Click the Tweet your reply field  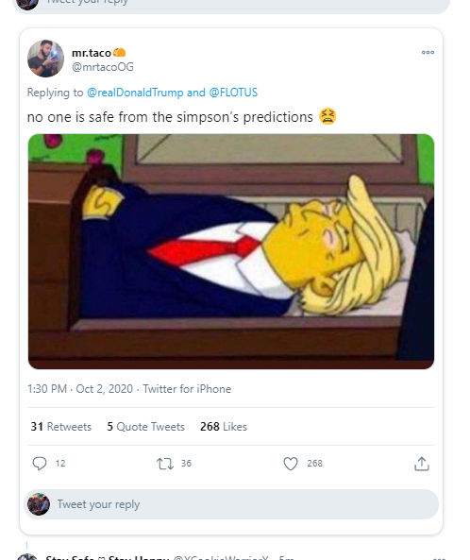point(231,504)
